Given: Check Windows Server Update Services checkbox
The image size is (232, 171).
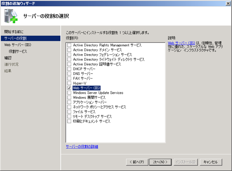Looking at the screenshot, I should pos(69,93).
